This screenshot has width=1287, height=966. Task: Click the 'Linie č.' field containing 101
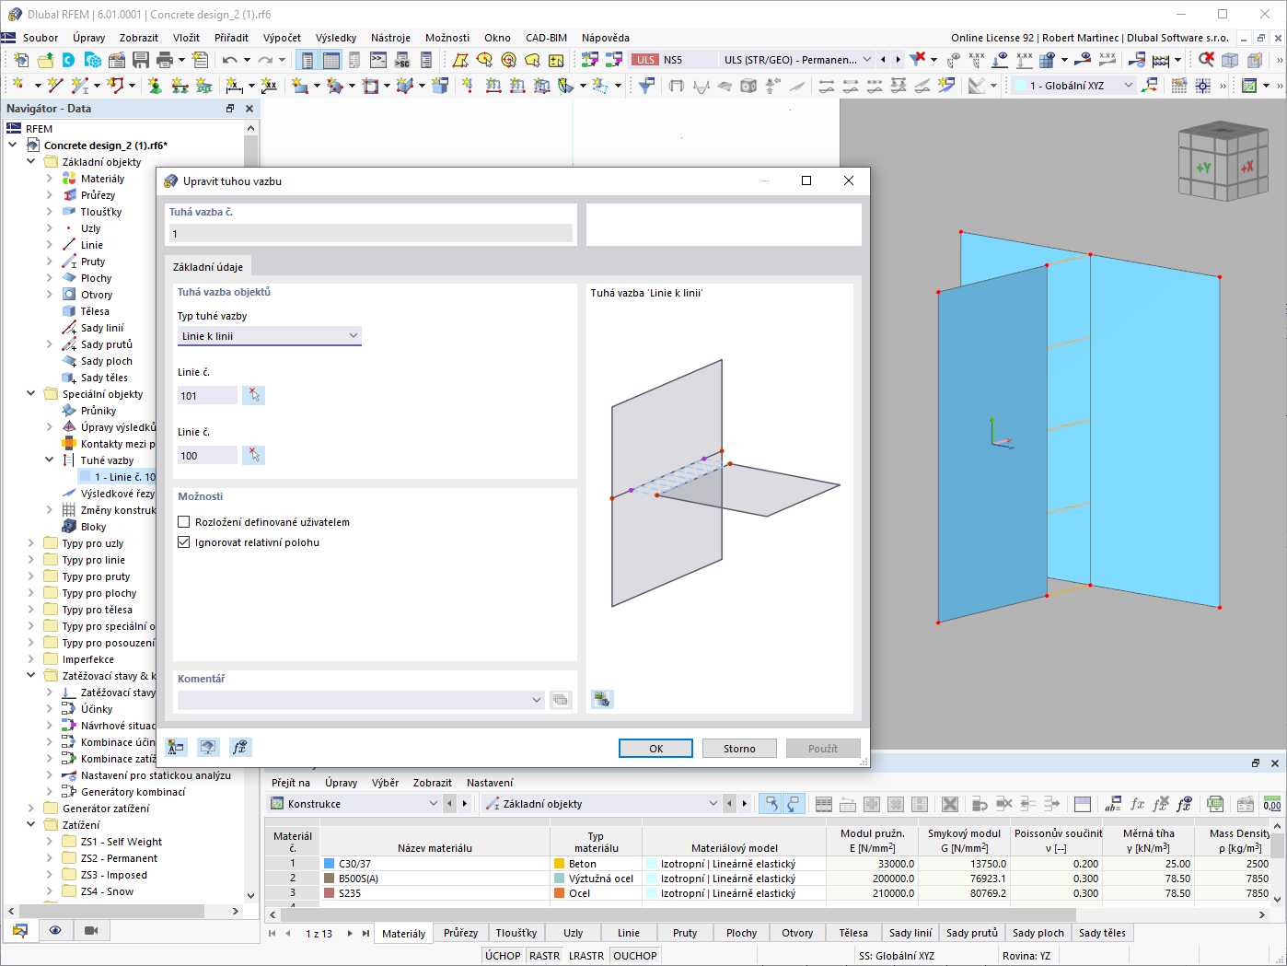(x=207, y=396)
